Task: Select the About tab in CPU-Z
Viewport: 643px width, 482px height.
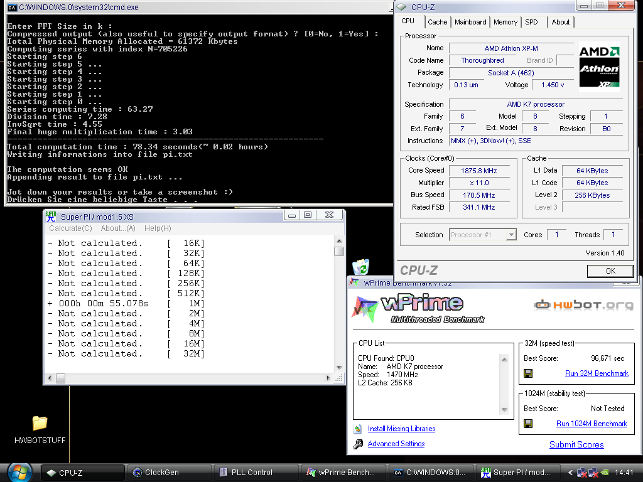Action: point(561,22)
